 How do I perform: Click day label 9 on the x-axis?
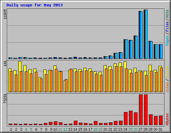pyautogui.click(x=51, y=129)
